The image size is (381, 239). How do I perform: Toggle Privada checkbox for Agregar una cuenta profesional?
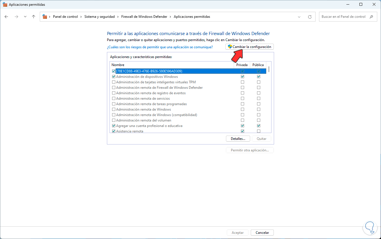coord(242,126)
